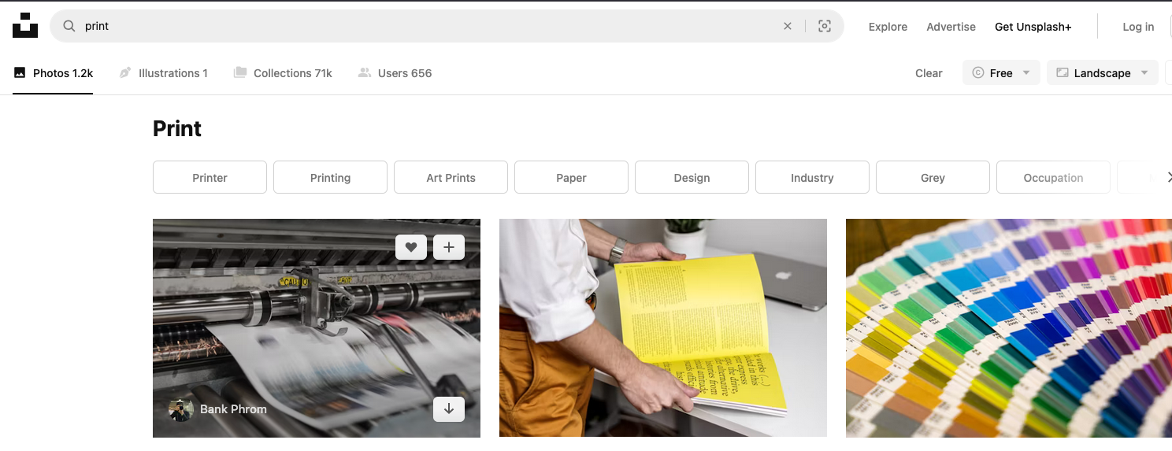
Task: Open the Landscape orientation dropdown
Action: tap(1102, 72)
